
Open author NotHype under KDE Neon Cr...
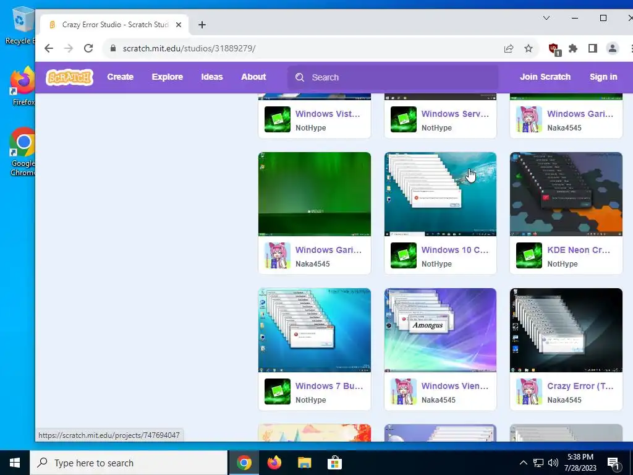coord(563,263)
